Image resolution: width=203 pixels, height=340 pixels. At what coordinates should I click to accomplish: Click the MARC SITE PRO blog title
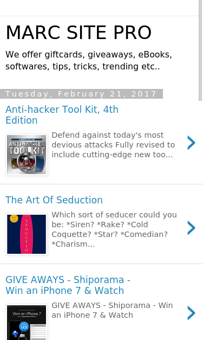click(78, 33)
